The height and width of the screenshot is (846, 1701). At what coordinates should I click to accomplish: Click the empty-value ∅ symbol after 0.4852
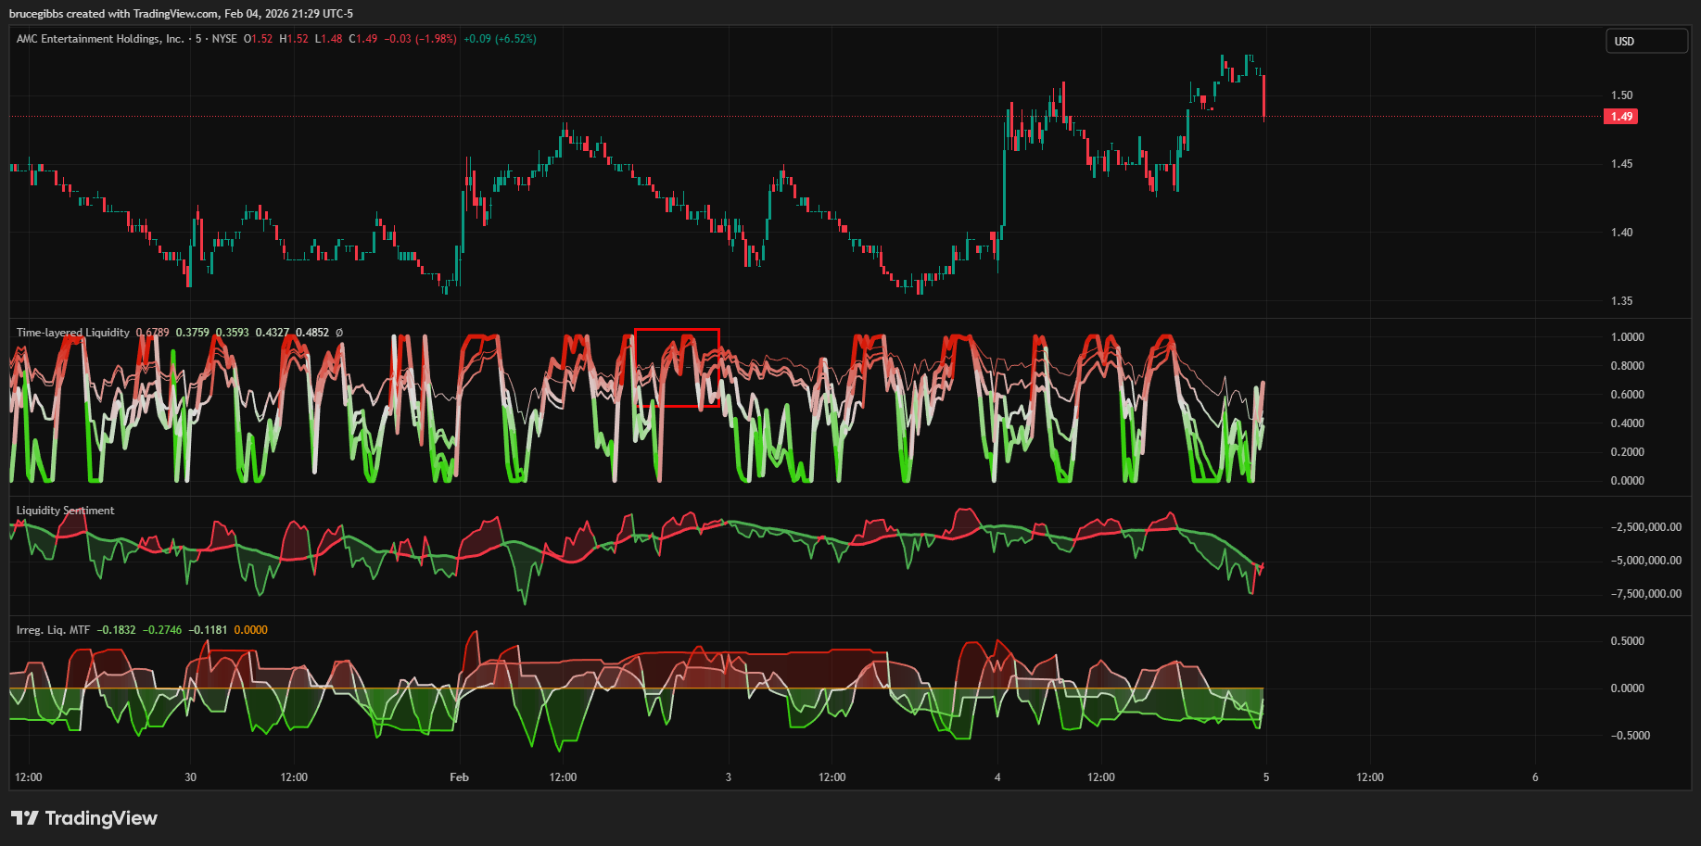point(339,333)
